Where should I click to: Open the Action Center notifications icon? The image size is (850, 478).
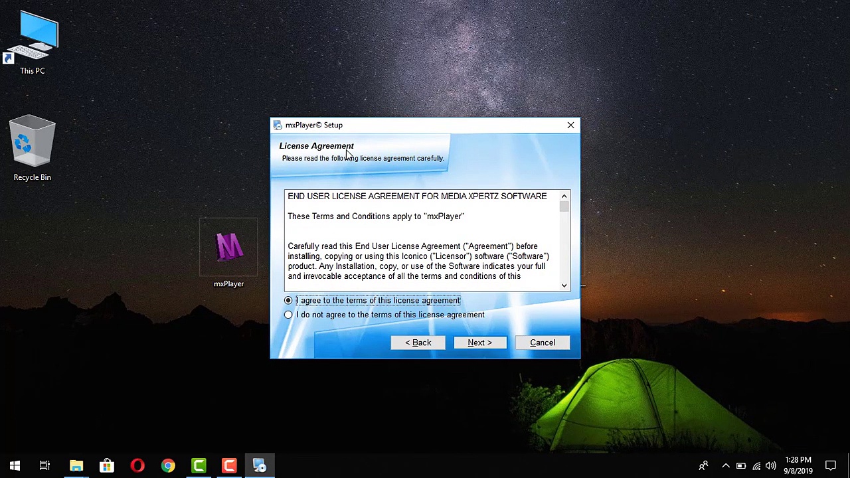[831, 466]
